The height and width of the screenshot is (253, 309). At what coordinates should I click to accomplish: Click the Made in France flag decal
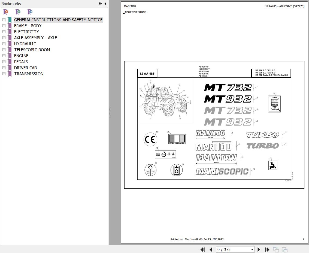(x=177, y=139)
